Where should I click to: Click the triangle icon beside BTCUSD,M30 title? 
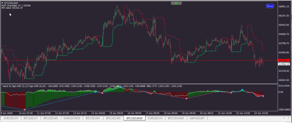[2, 3]
